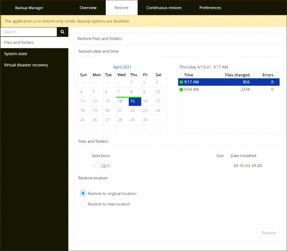Image resolution: width=287 pixels, height=251 pixels.
Task: Click the C: drive icon
Action: pos(104,166)
